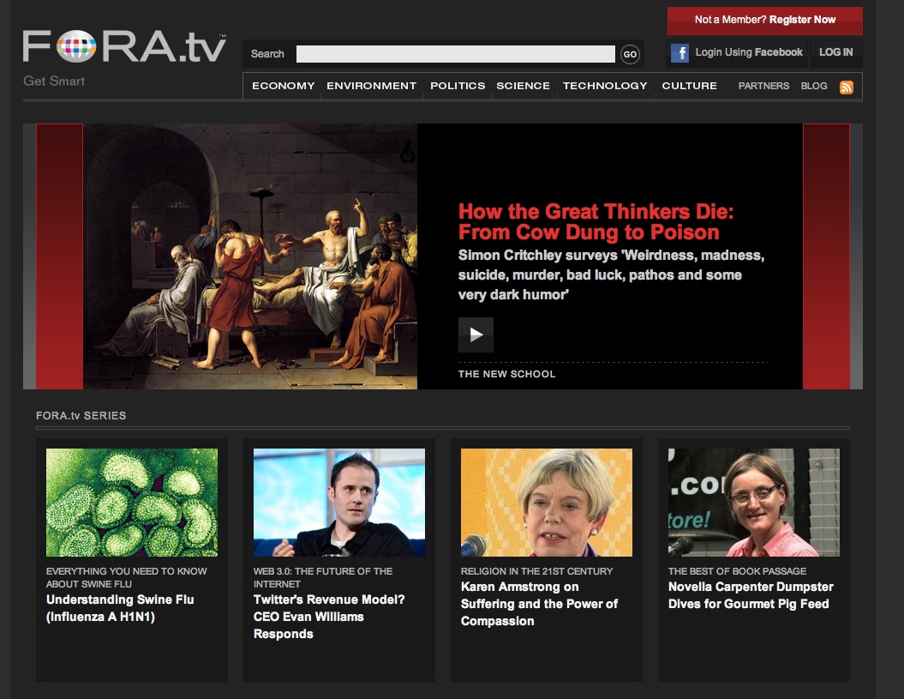Screen dimensions: 904x699
Task: Open the PARTNERS link
Action: (763, 86)
